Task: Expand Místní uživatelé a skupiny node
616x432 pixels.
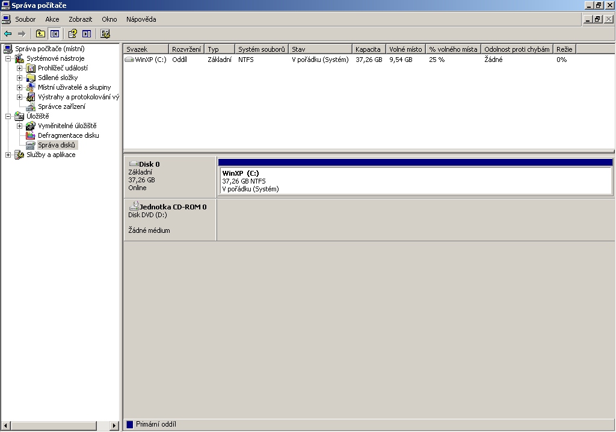Action: point(19,87)
